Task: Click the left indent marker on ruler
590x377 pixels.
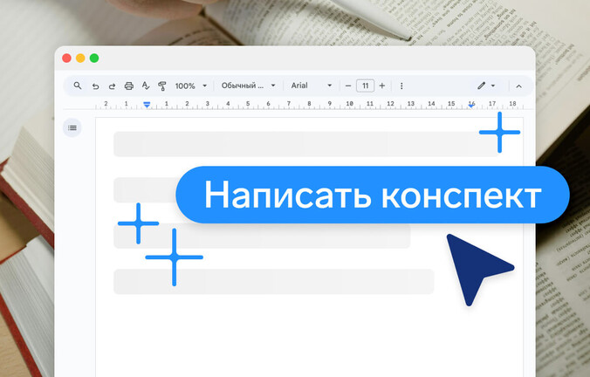Action: (147, 105)
